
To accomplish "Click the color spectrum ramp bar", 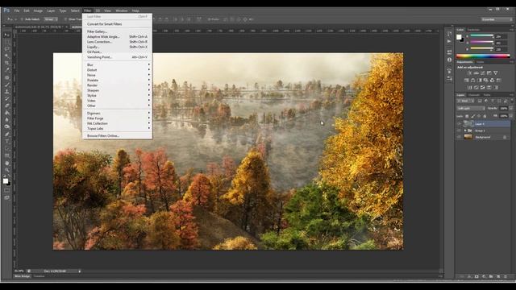I will (x=483, y=56).
